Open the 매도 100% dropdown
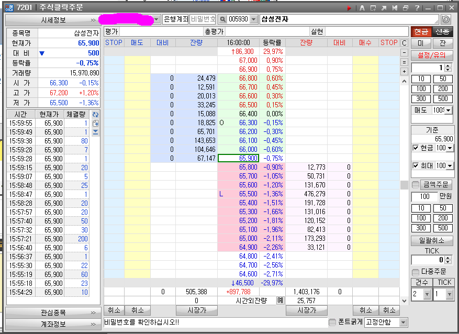This screenshot has height=334, width=459. click(x=448, y=110)
